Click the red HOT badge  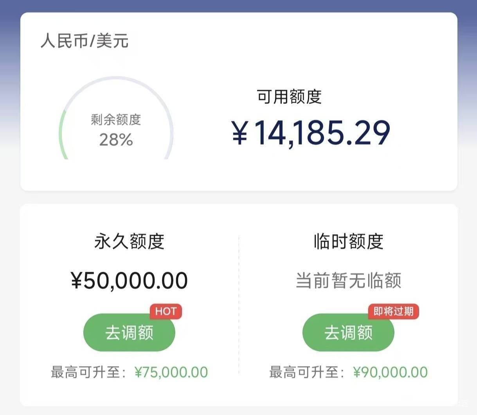tap(166, 311)
